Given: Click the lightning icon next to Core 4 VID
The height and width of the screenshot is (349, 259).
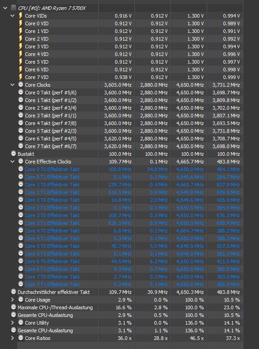Looking at the screenshot, I should click(x=20, y=54).
